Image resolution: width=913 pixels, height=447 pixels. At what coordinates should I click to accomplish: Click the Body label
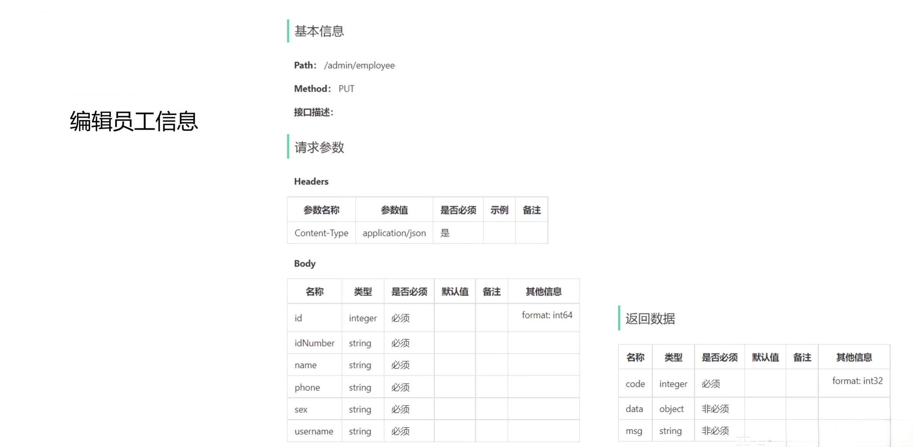(x=304, y=264)
